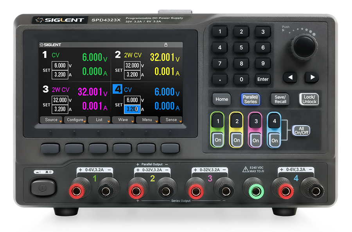
Task: Click channel 3 black negative terminal
Action: (x=226, y=191)
